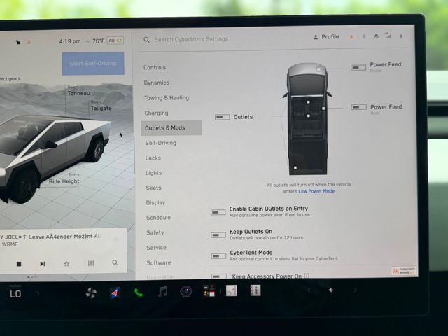Click the Keep Accessory Power On info icon
448x336 pixels.
(x=307, y=276)
